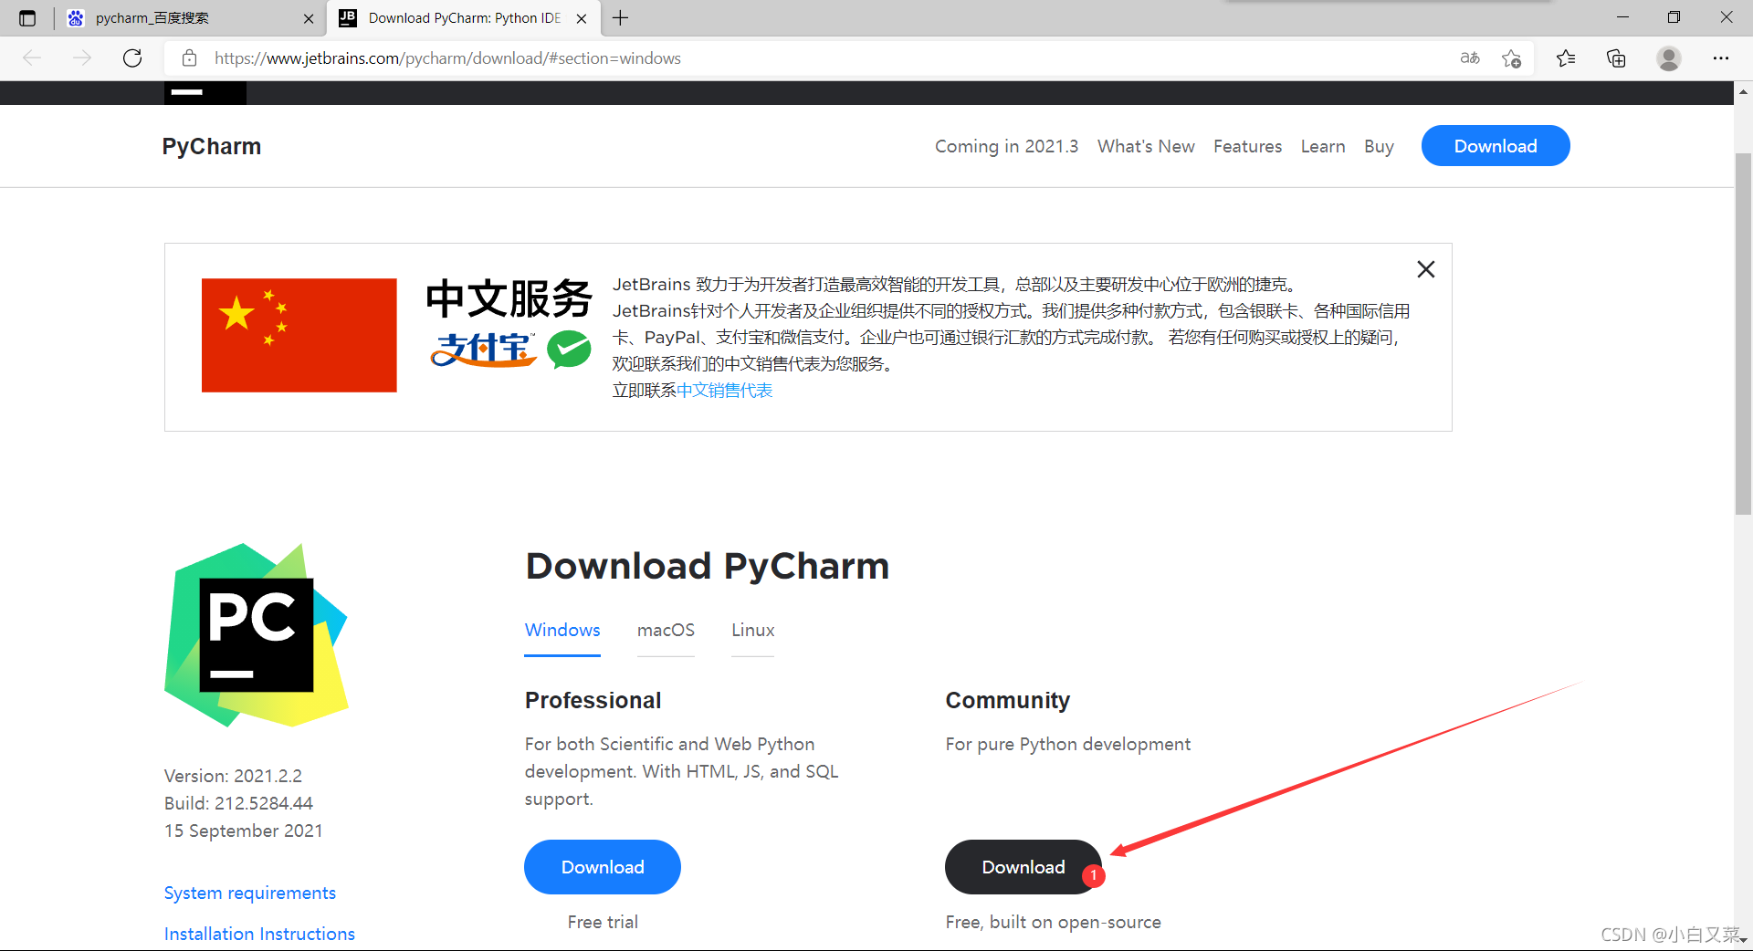Click the Download PyCharm heading
1753x951 pixels.
pyautogui.click(x=708, y=566)
